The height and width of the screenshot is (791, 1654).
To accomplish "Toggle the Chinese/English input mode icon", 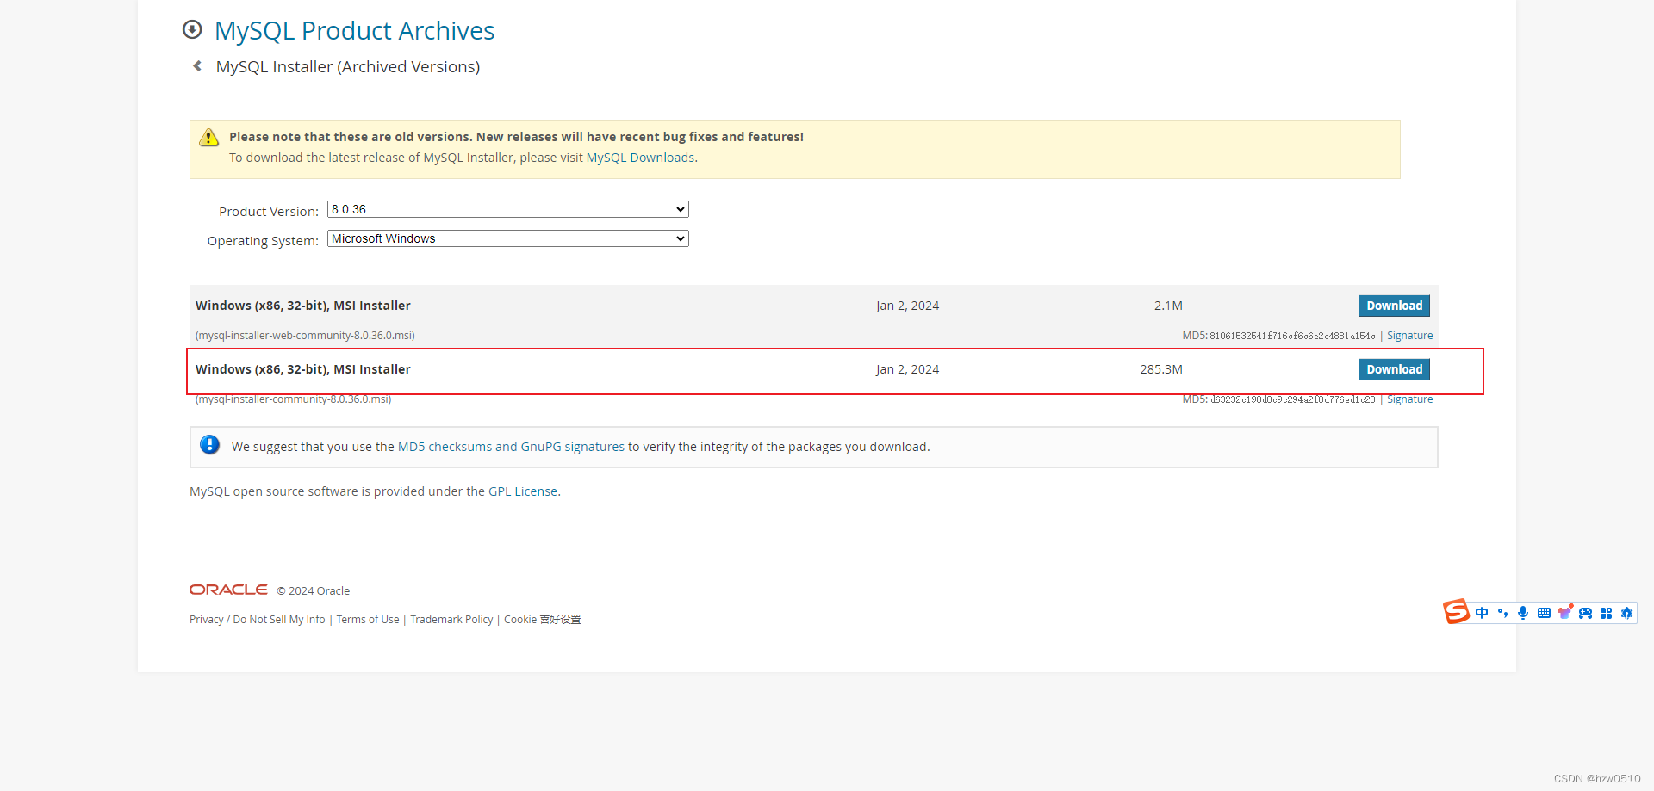I will 1482,613.
